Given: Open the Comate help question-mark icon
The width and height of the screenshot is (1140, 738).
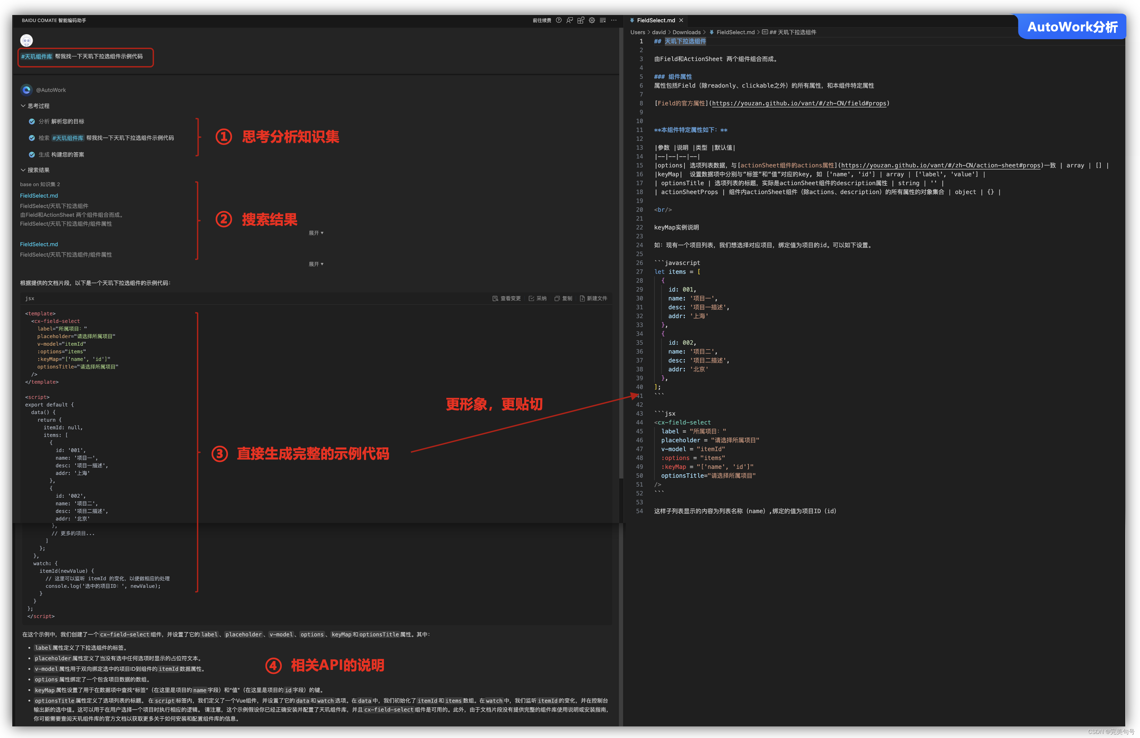Looking at the screenshot, I should [x=558, y=20].
